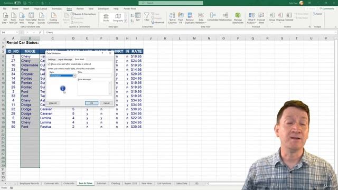
Task: Select the Stocks data type
Action: coord(106,17)
